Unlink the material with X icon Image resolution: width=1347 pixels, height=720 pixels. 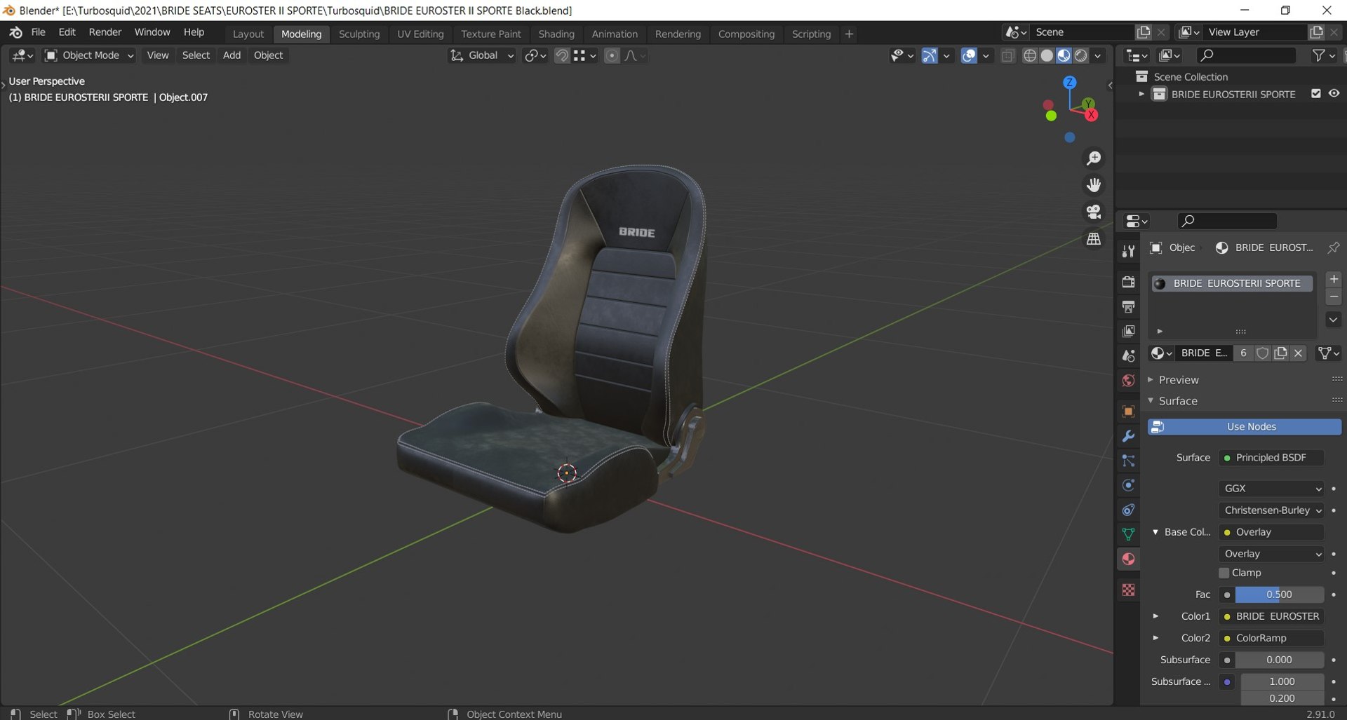1299,353
